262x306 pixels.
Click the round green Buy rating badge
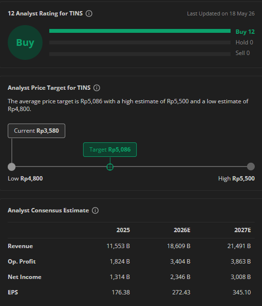(x=25, y=42)
